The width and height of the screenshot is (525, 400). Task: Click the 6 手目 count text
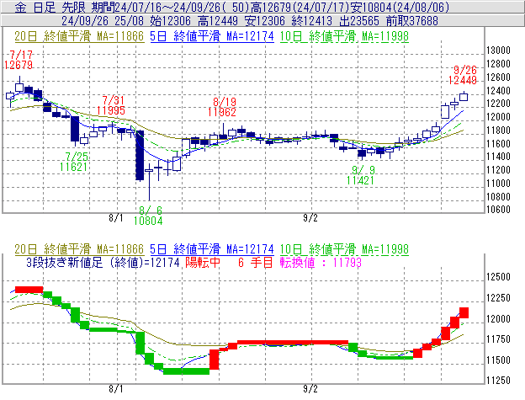tap(256, 262)
